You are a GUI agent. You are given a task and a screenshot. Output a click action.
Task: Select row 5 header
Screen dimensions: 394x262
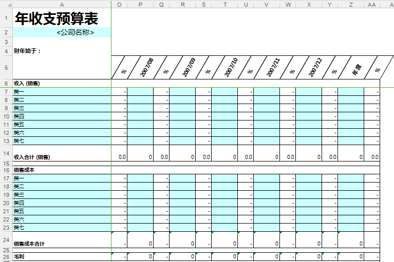coord(6,67)
